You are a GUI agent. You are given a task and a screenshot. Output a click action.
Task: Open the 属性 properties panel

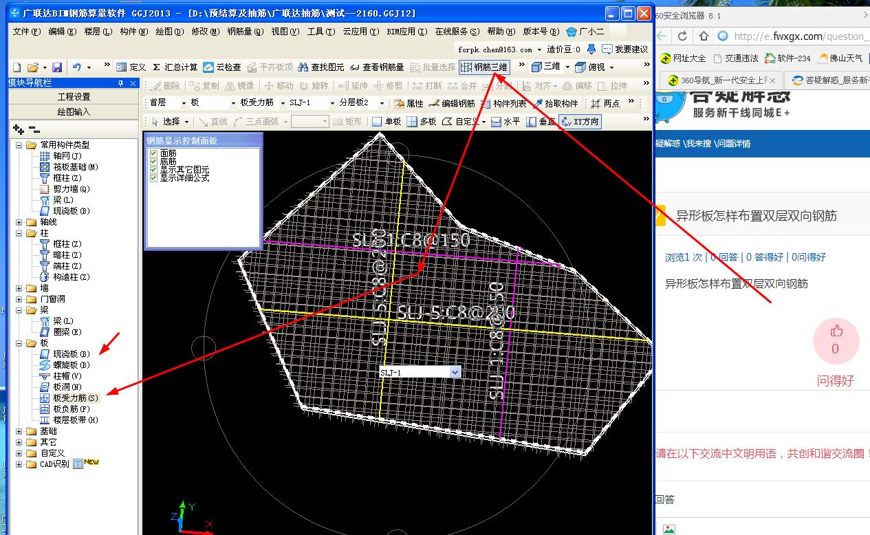409,103
